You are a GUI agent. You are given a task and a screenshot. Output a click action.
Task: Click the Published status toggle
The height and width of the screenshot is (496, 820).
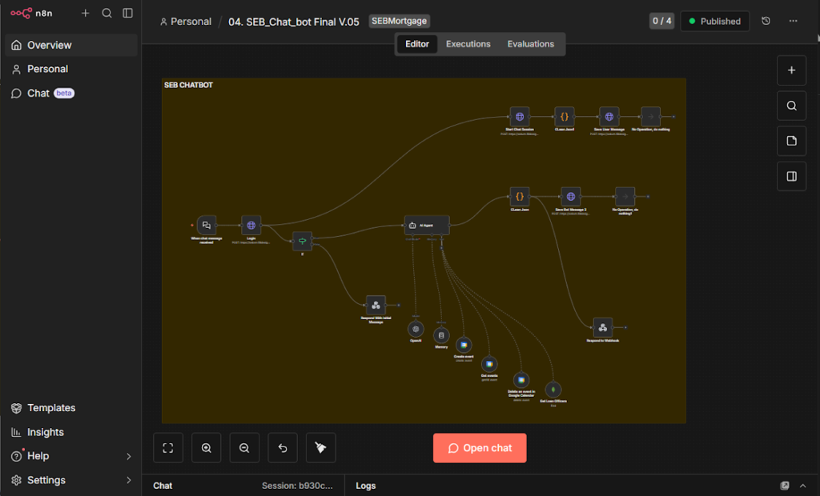(714, 22)
